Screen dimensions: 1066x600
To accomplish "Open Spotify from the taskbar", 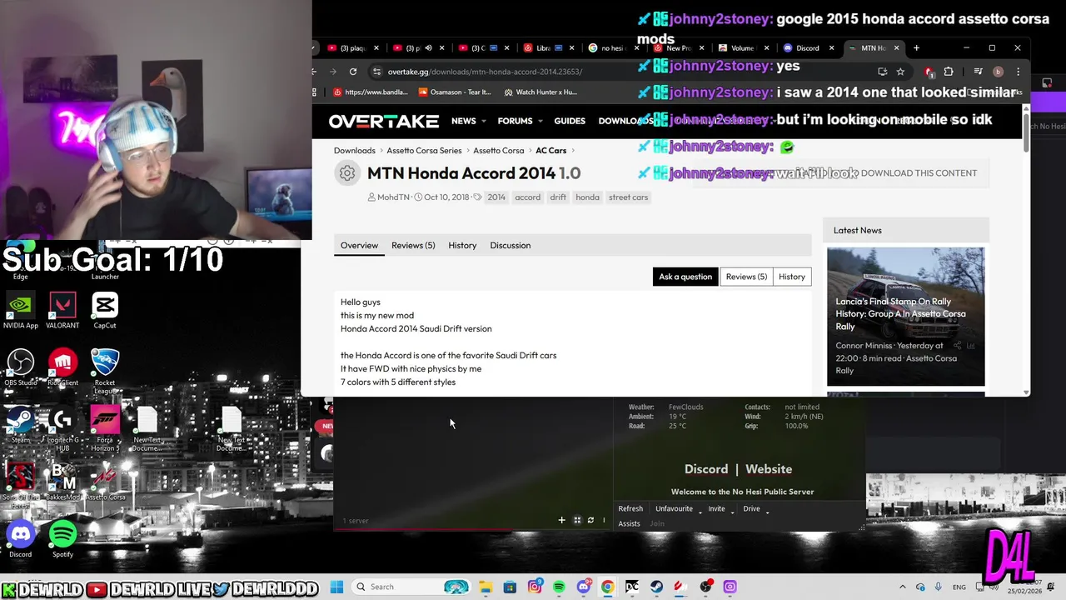I will [559, 587].
